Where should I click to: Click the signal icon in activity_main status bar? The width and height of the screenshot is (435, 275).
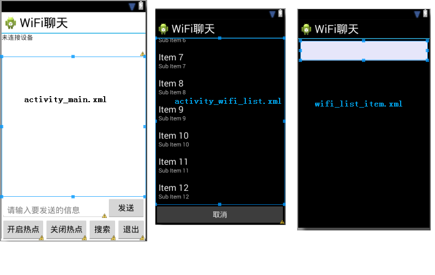tap(132, 7)
